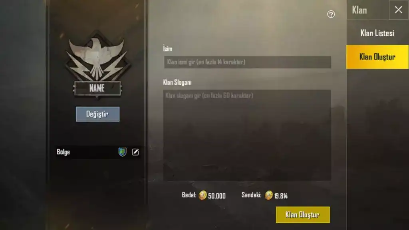Image resolution: width=409 pixels, height=230 pixels.
Task: Click the 50.000 cost amount
Action: [217, 196]
